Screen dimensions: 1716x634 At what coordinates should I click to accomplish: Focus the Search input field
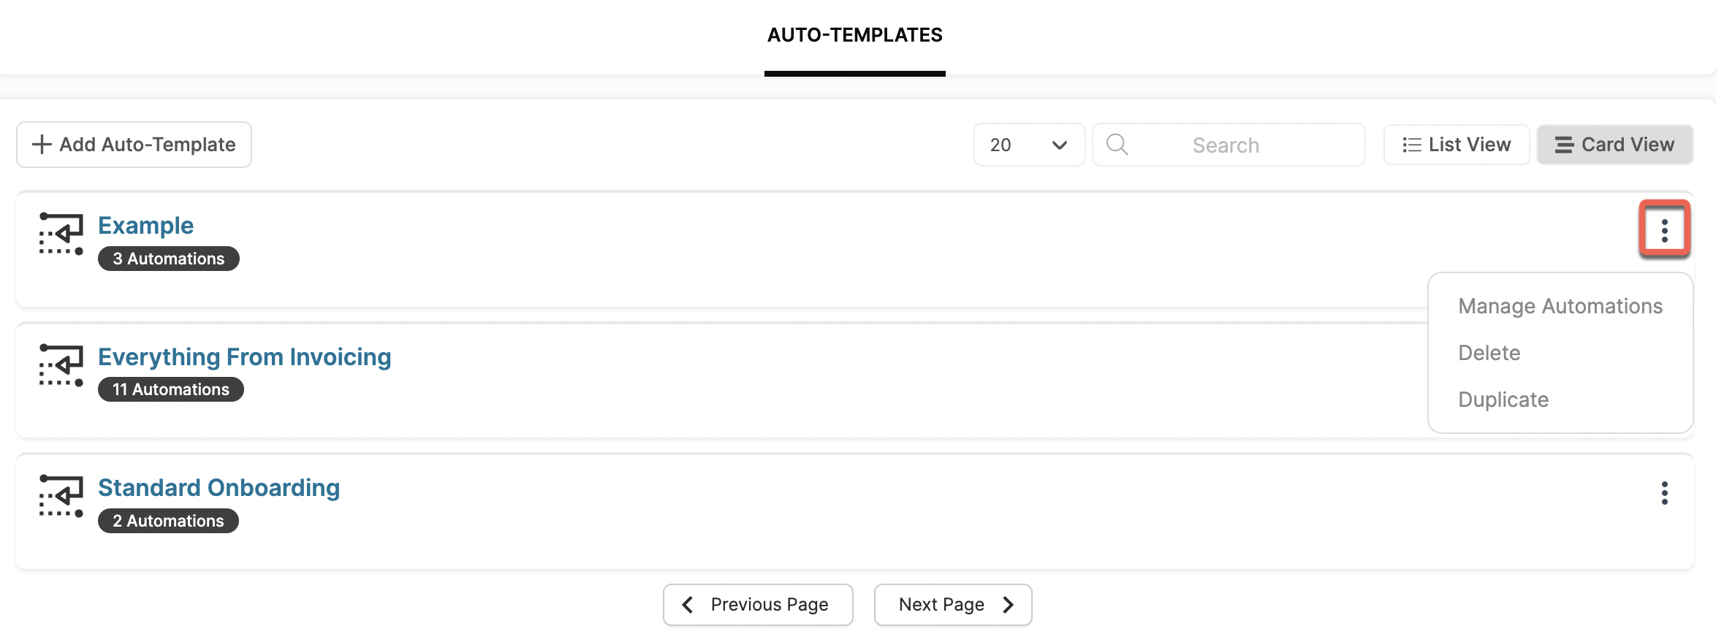coord(1229,145)
